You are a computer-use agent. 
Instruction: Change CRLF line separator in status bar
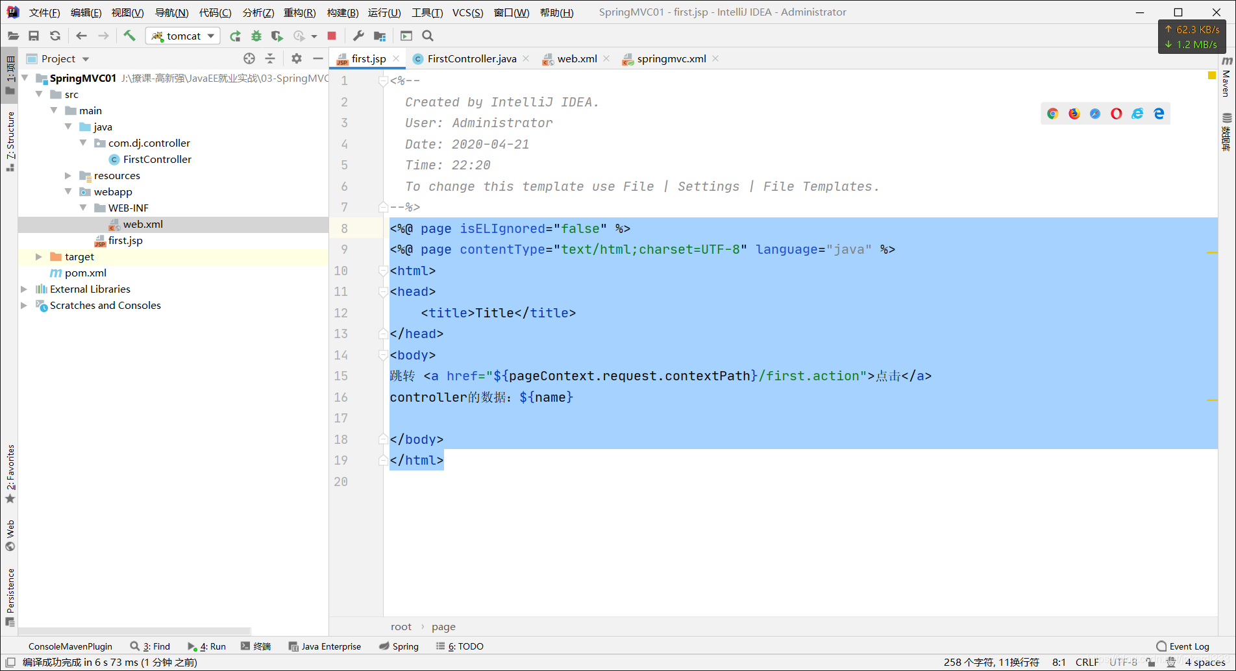1087,663
